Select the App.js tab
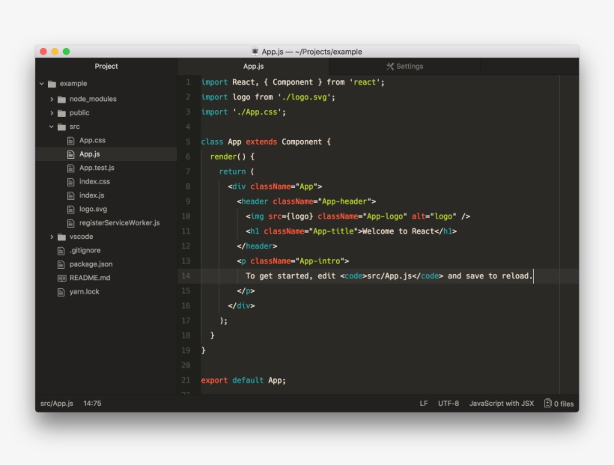 [x=255, y=66]
